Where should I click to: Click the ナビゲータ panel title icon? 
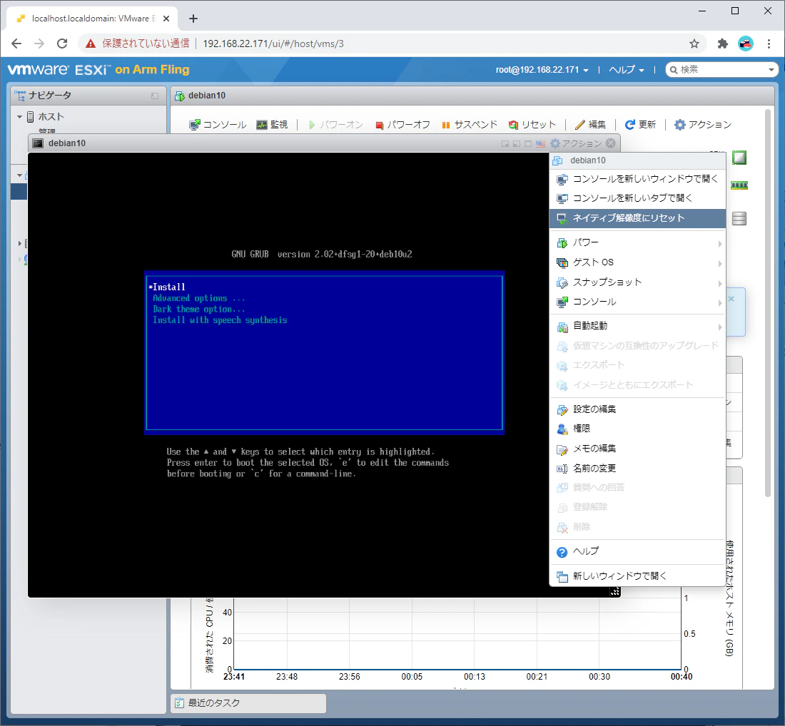coord(20,95)
